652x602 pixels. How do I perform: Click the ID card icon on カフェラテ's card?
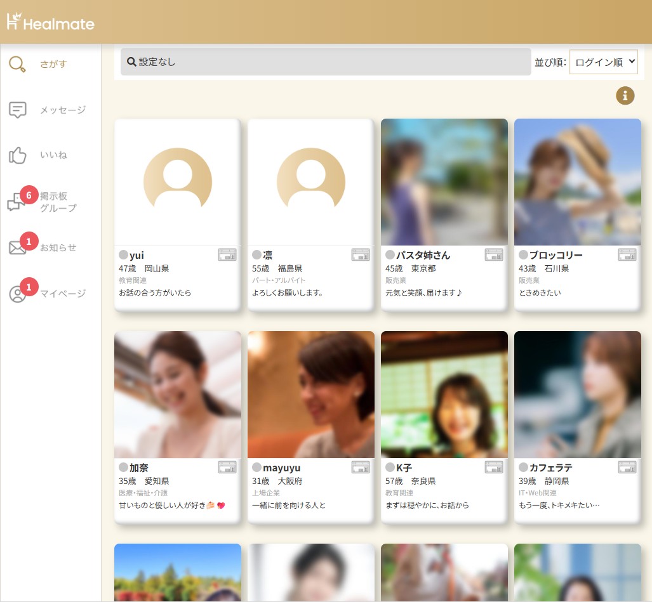[627, 468]
